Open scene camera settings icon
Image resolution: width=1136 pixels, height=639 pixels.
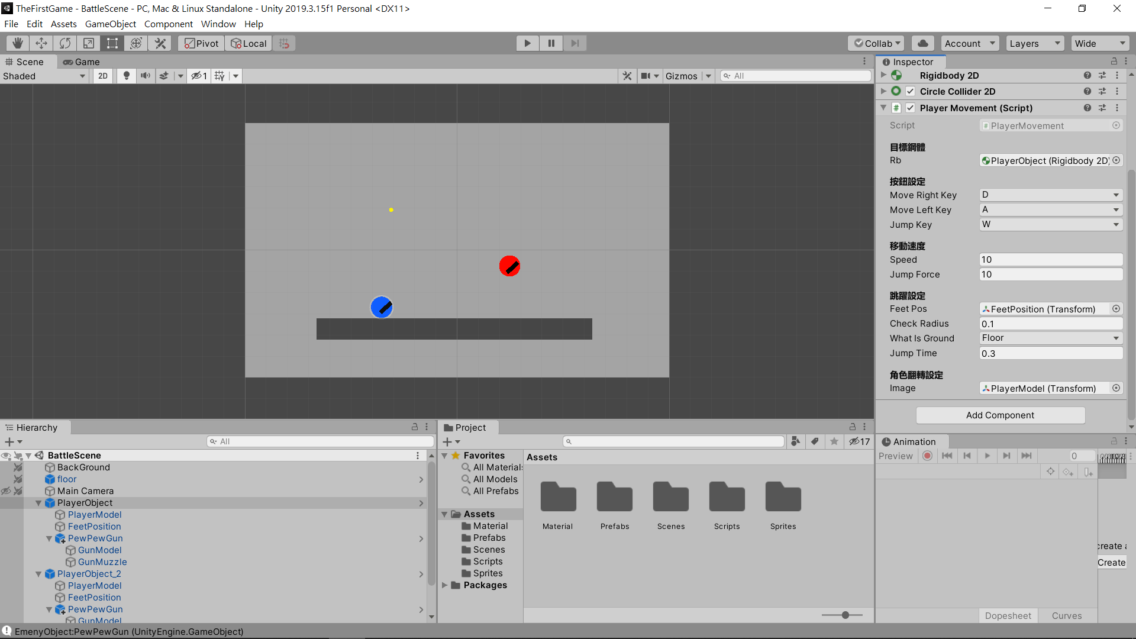646,76
